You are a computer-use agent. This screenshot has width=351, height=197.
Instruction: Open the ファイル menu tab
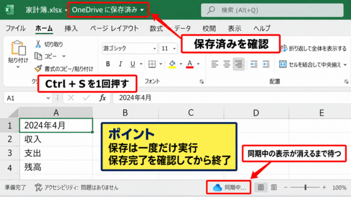(x=15, y=28)
